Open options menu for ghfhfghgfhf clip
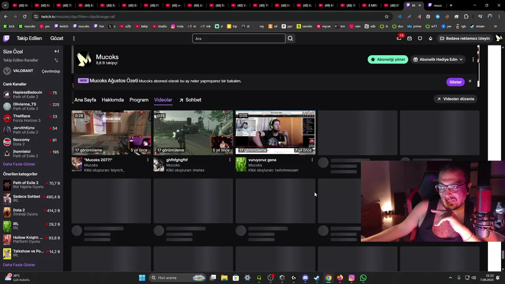 coord(230,160)
